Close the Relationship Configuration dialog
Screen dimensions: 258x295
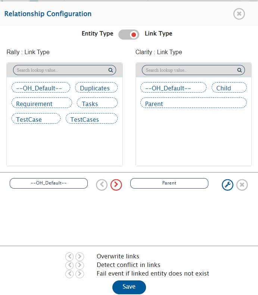point(239,14)
